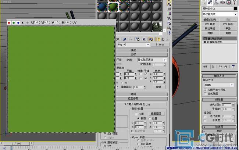
Task: Switch to the Hierarchy command panel tab
Action: tap(216, 3)
